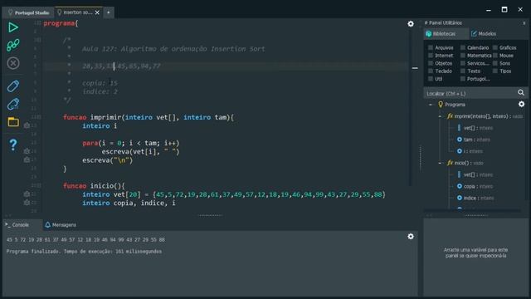Toggle breakpoint beside escreva(vet[i]) line
The width and height of the screenshot is (531, 299).
[27, 151]
